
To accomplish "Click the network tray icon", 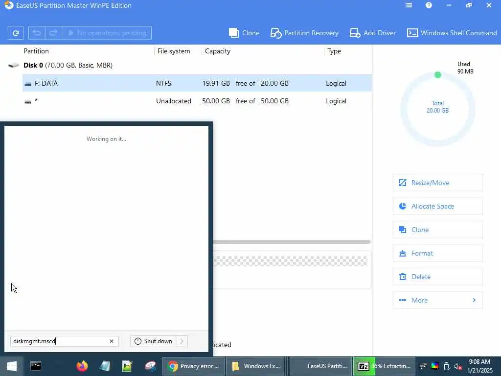I will [423, 366].
